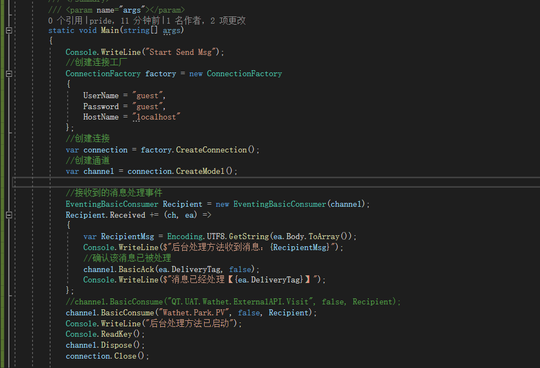Screen dimensions: 540x368
Task: Click the 'args' parameter in Main signature
Action: click(x=172, y=30)
